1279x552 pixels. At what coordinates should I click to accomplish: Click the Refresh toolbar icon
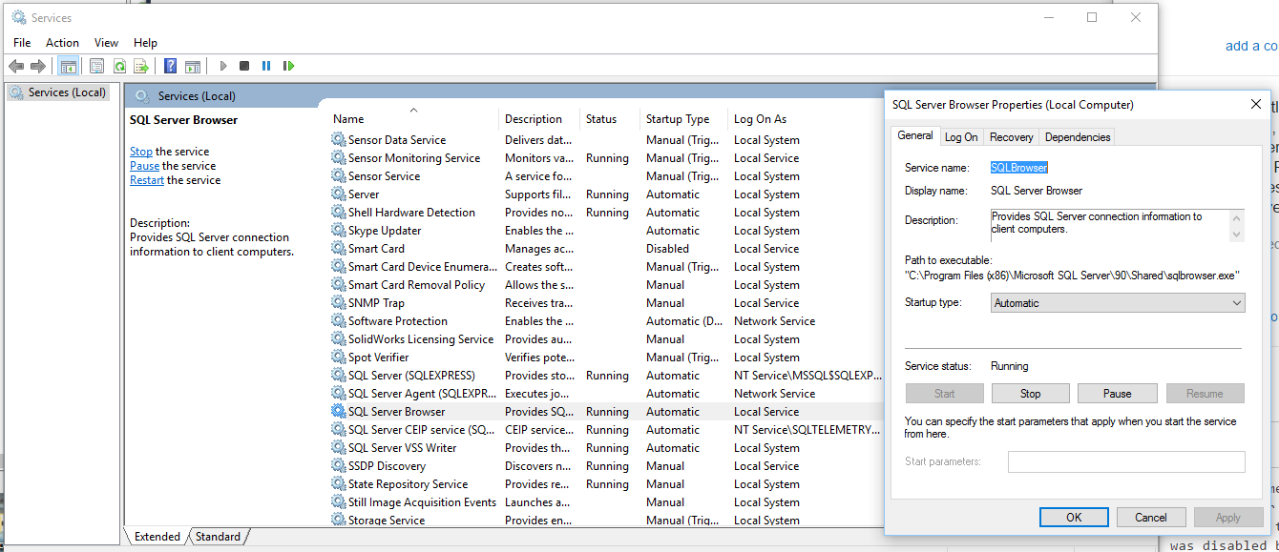119,66
